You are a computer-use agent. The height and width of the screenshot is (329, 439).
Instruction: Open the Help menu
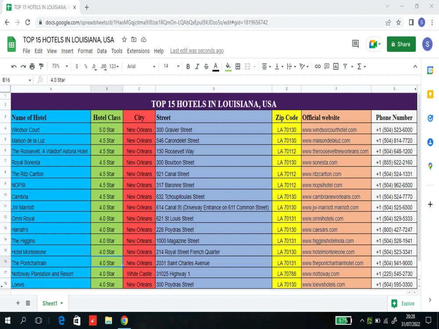click(x=159, y=51)
